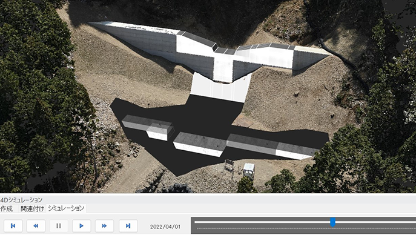Click the 4Dシミュレーション panel title
The height and width of the screenshot is (235, 416).
(21, 200)
